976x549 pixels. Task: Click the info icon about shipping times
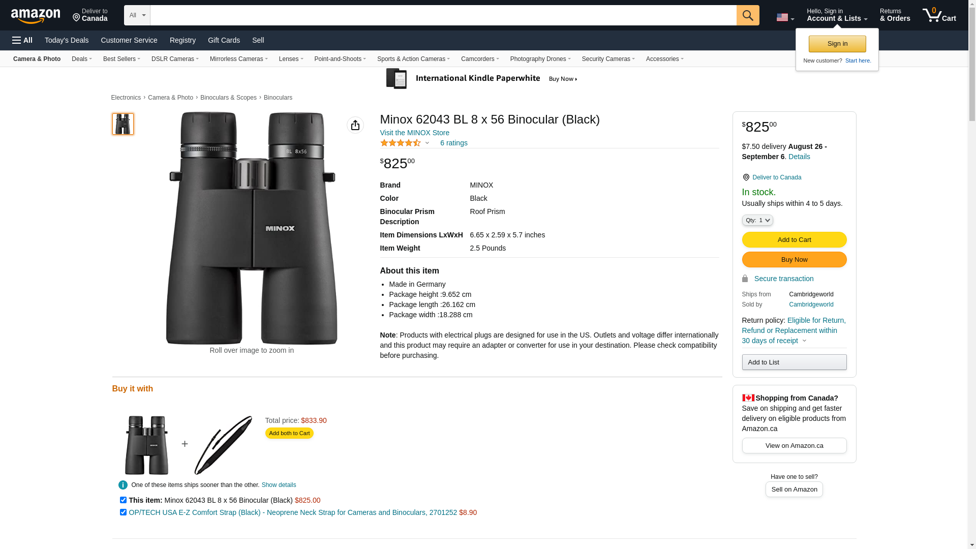(x=123, y=485)
